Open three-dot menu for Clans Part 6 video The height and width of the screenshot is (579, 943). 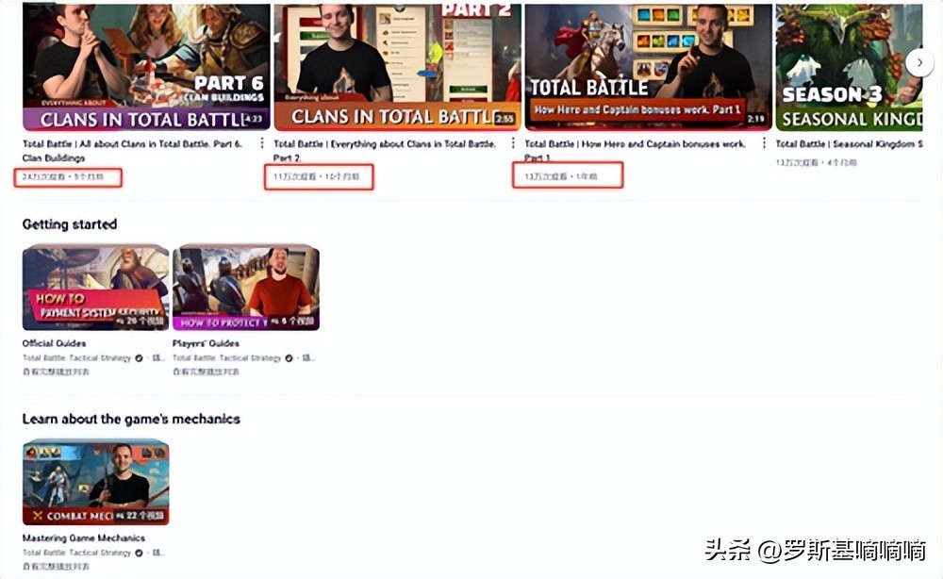tap(263, 144)
